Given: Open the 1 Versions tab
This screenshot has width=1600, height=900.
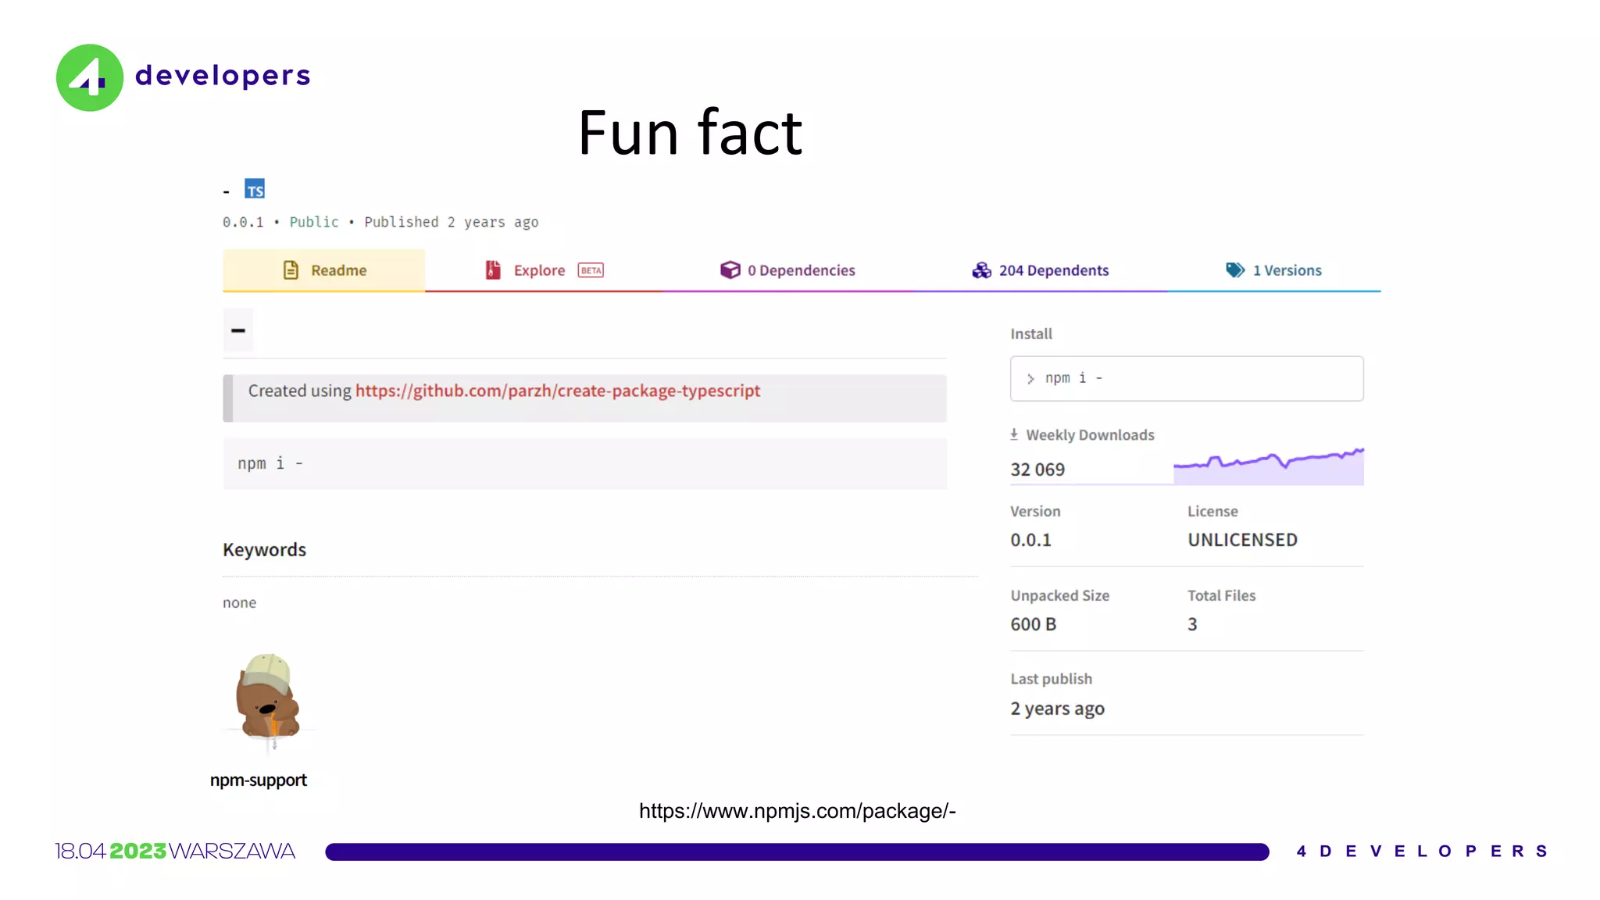Looking at the screenshot, I should [x=1273, y=270].
